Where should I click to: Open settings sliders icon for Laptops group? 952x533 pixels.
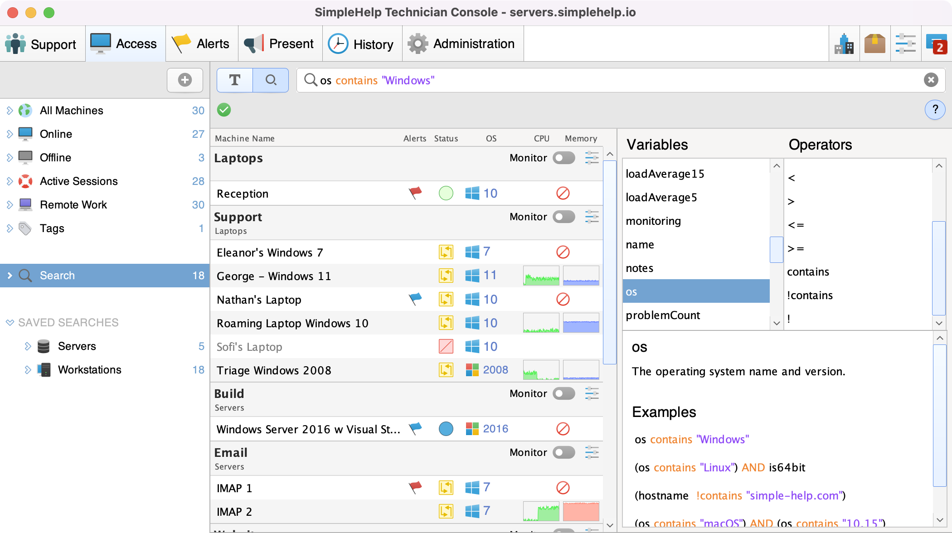(x=592, y=158)
